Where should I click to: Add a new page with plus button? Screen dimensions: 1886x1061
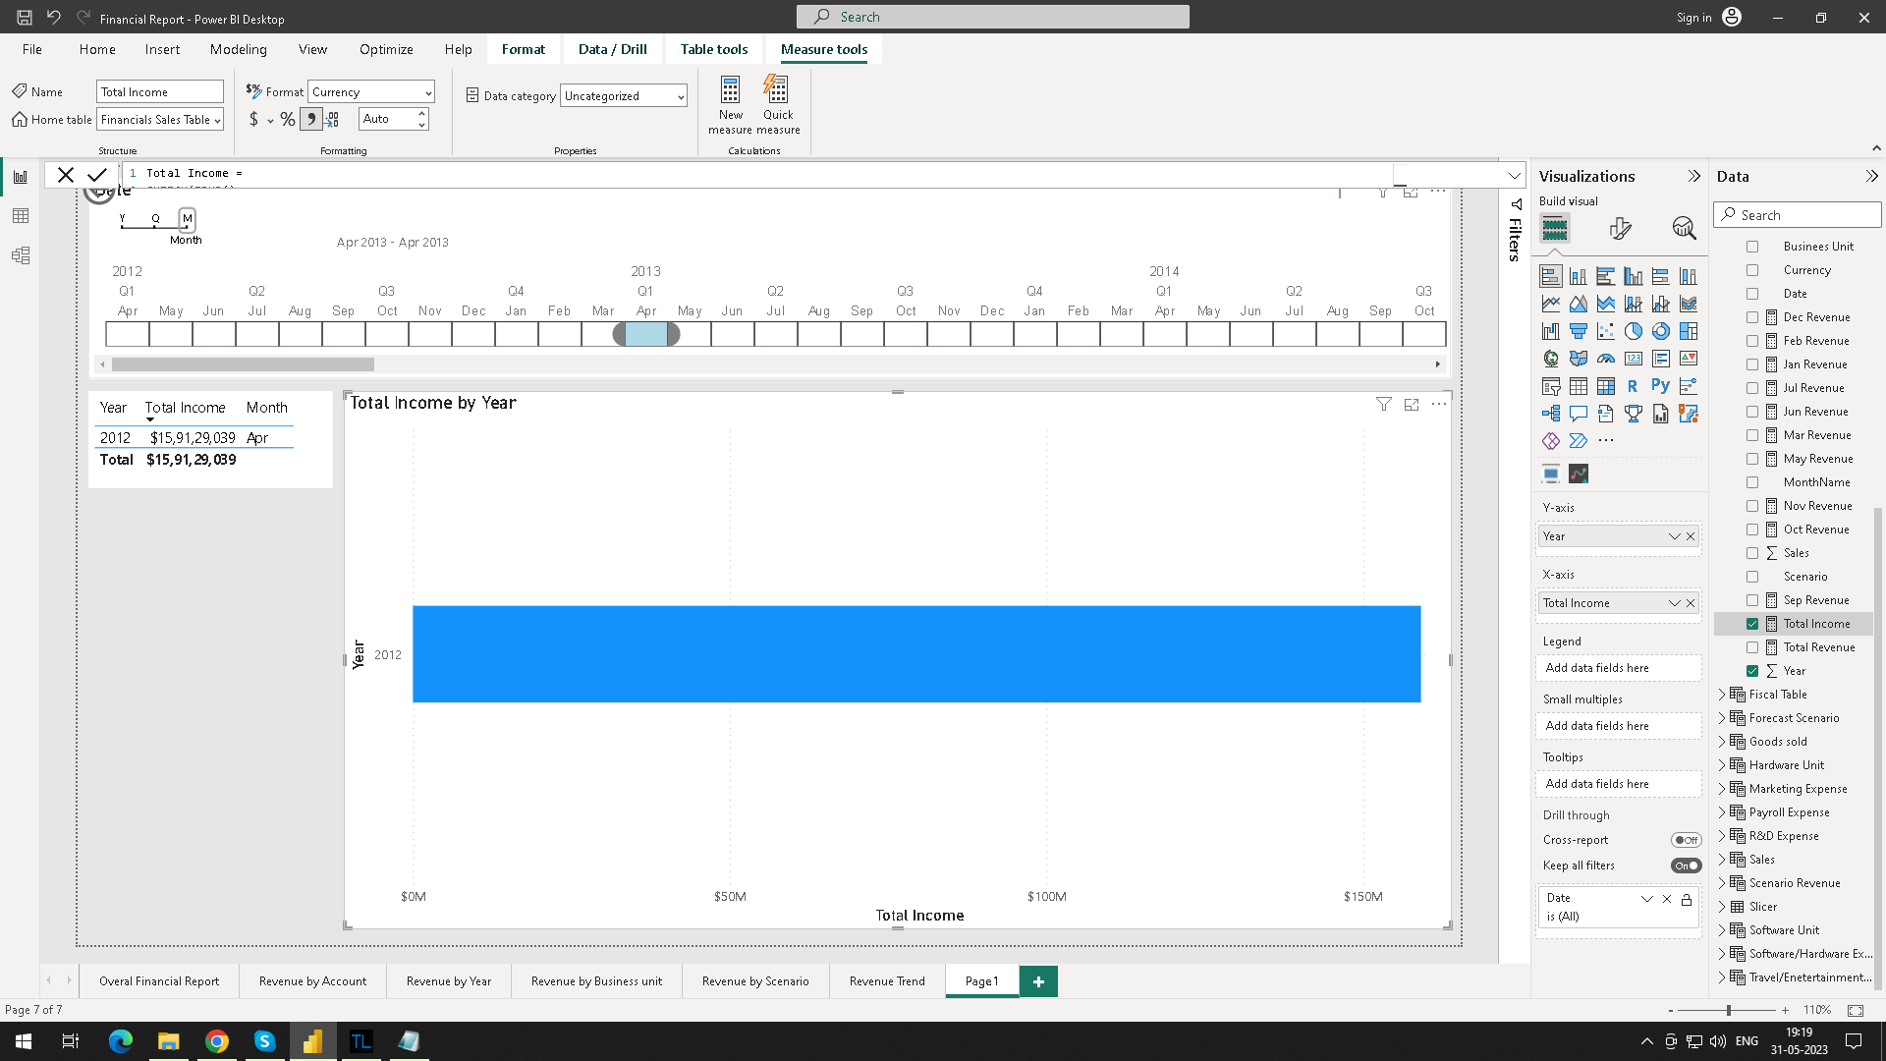1038,981
